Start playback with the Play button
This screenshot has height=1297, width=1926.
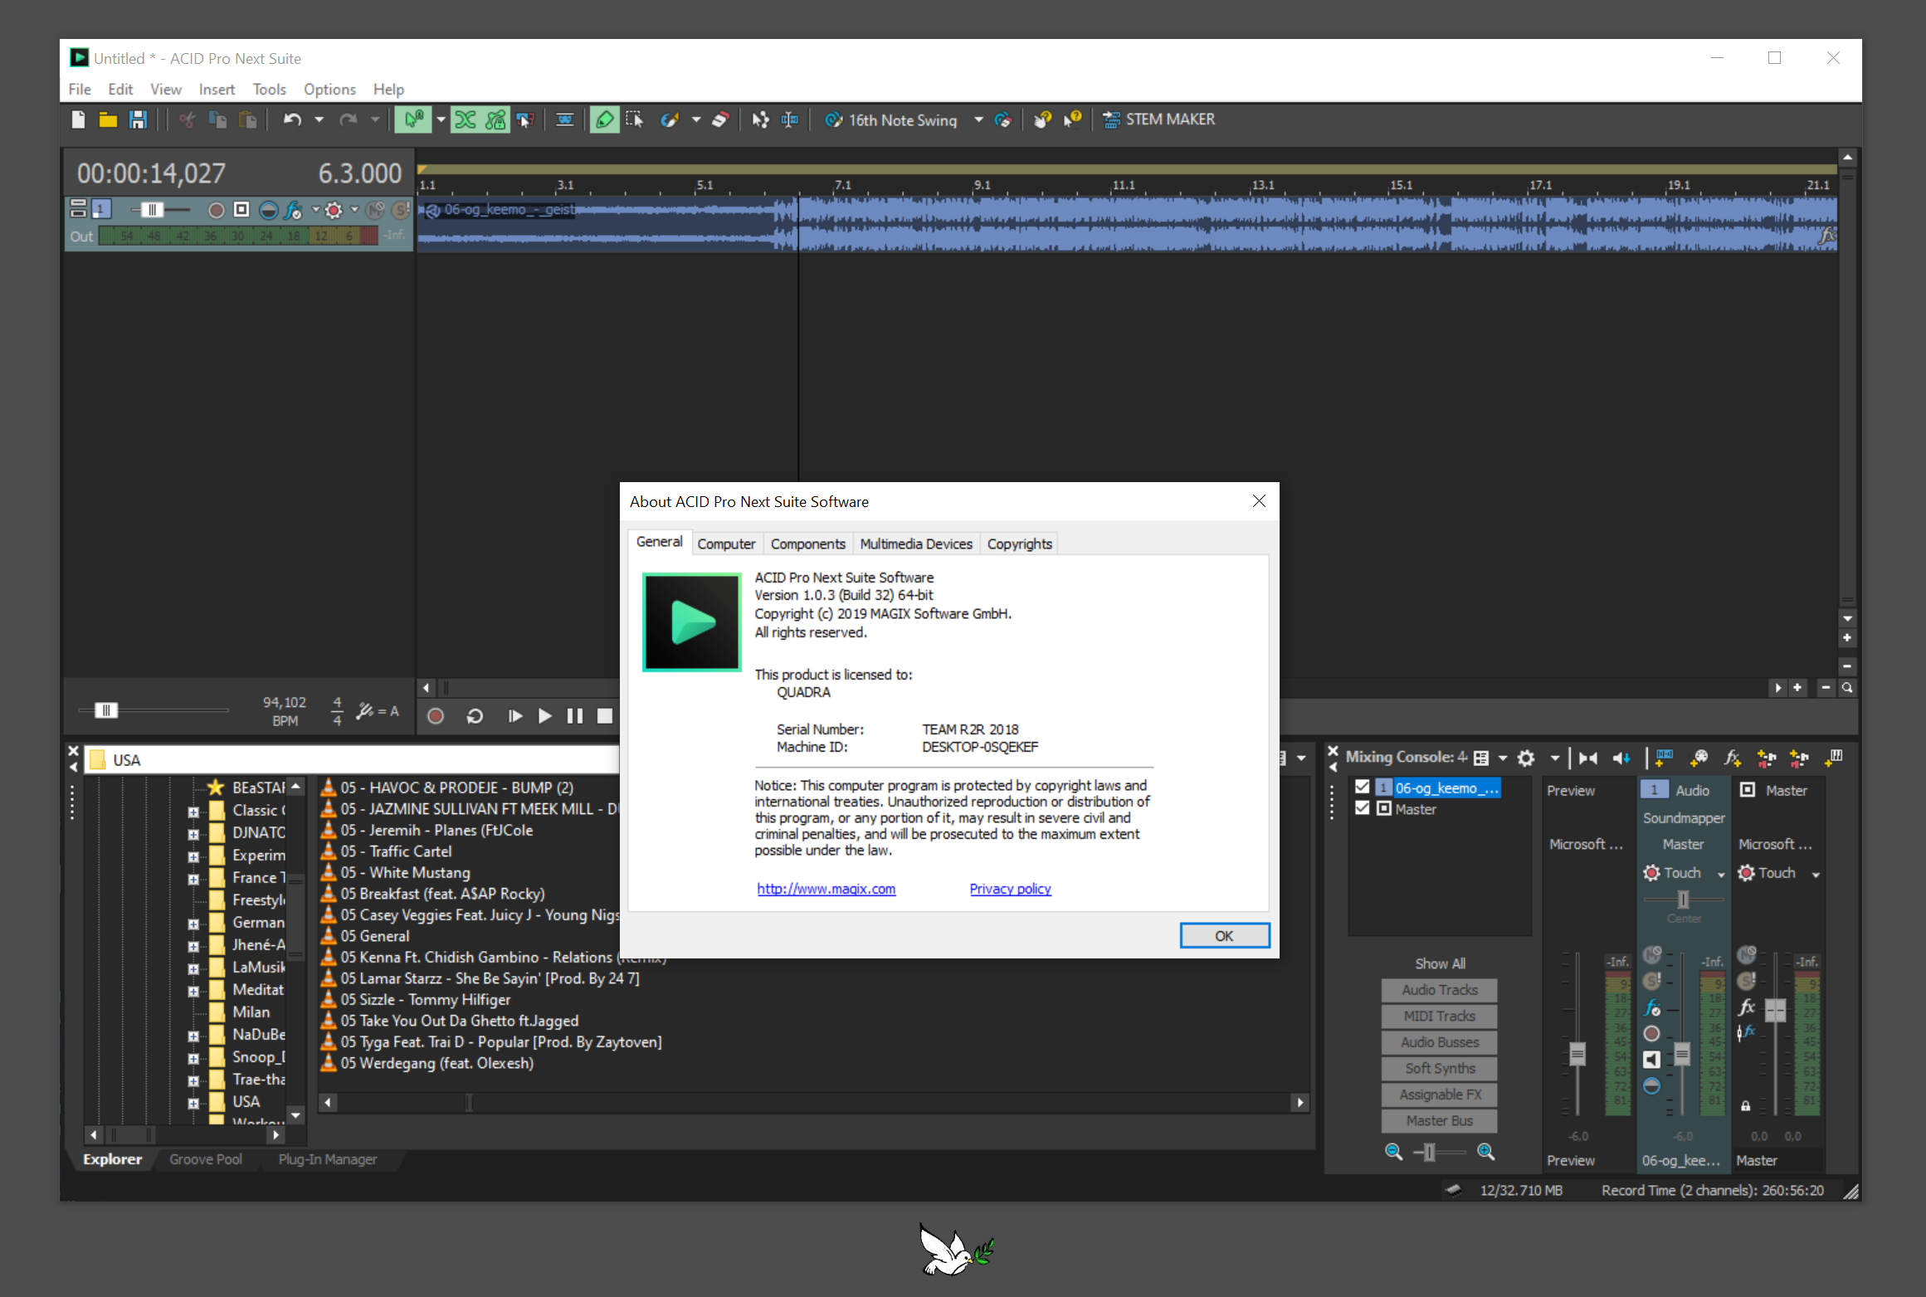544,715
